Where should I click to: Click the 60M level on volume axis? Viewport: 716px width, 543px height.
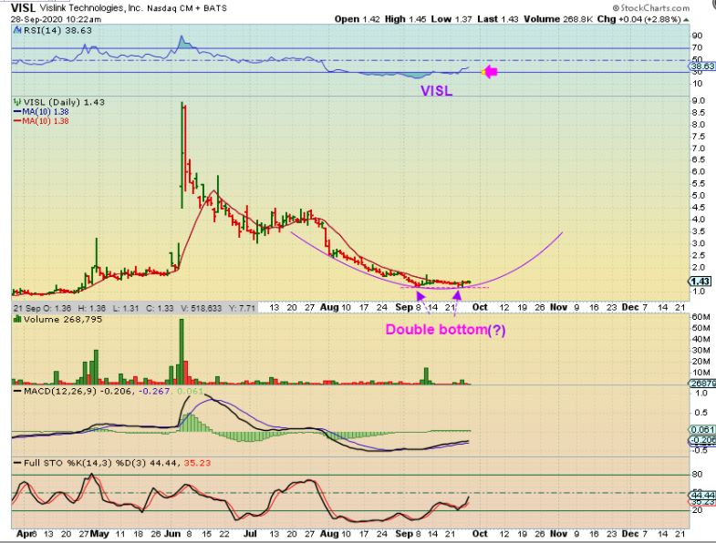[700, 317]
